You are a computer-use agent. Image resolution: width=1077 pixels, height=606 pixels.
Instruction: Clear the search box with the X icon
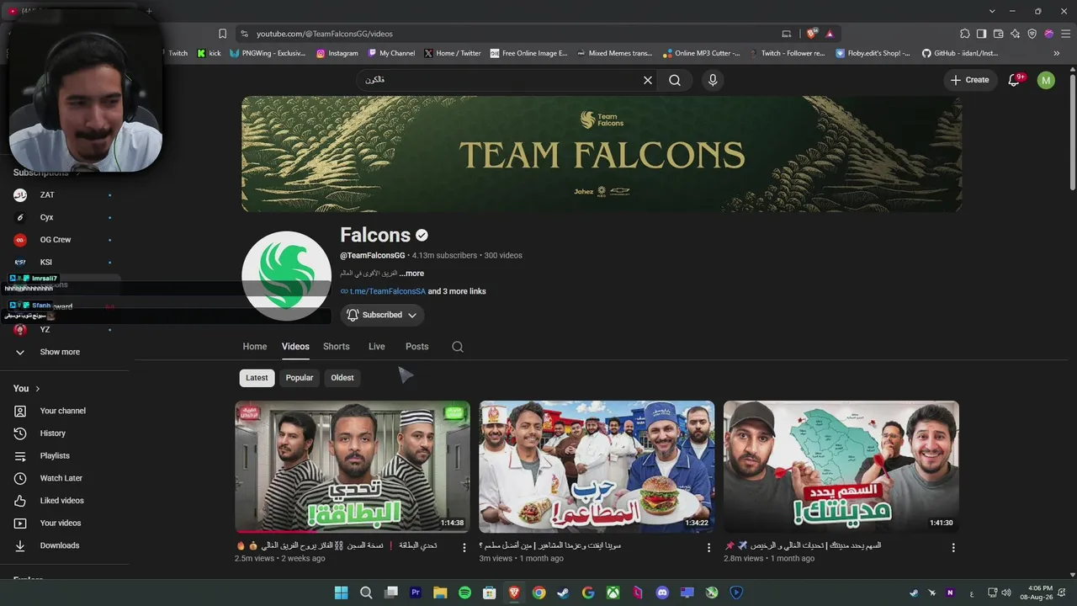click(x=648, y=80)
